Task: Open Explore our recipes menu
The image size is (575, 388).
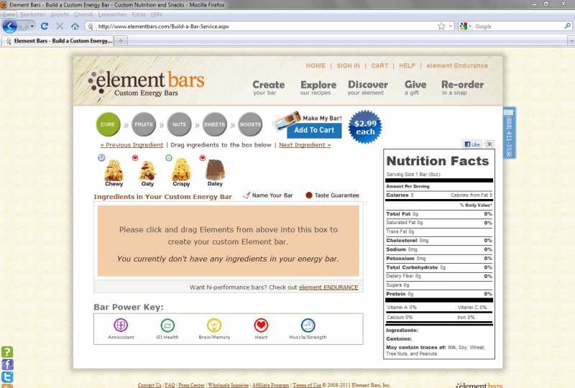Action: click(318, 88)
